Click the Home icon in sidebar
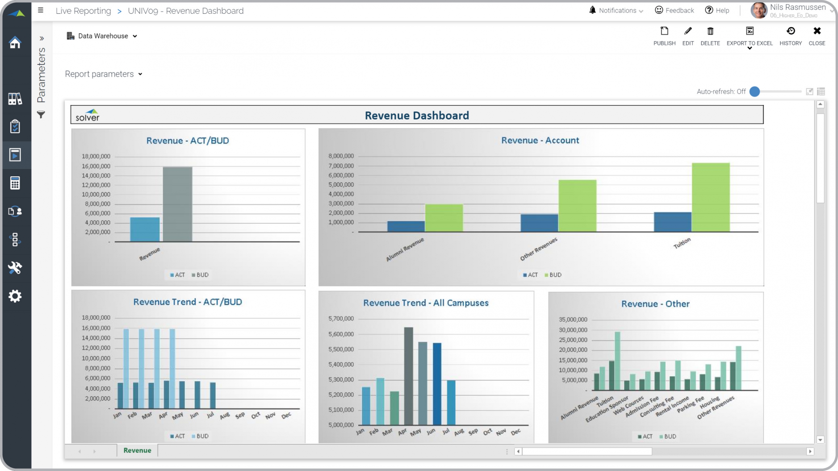Viewport: 838px width, 471px height. click(x=15, y=43)
